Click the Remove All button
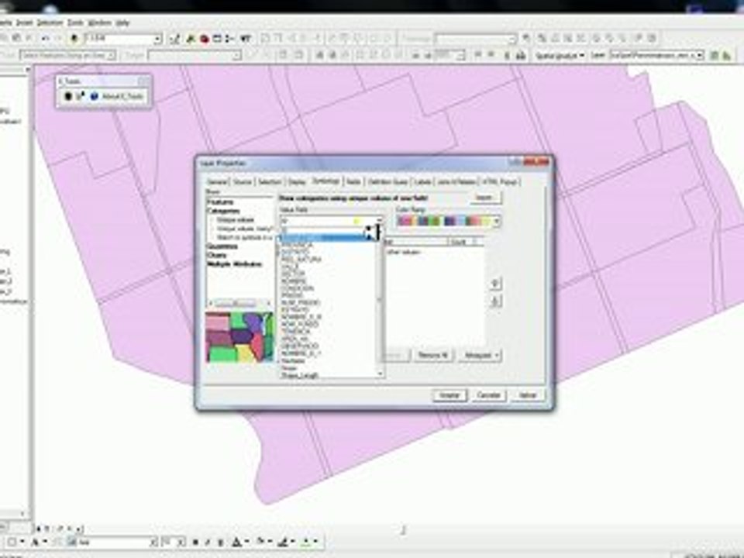The height and width of the screenshot is (558, 744). [432, 355]
